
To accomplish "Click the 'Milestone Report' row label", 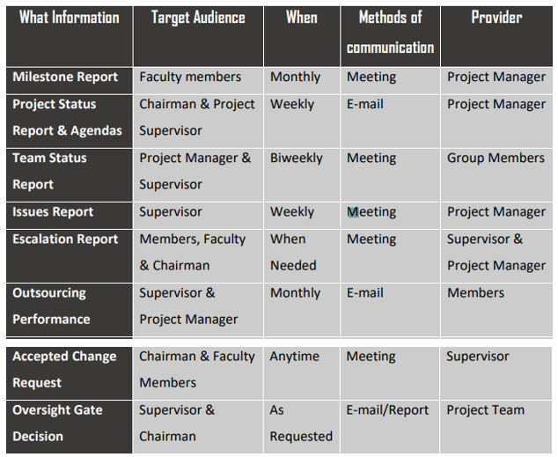I will click(x=70, y=81).
